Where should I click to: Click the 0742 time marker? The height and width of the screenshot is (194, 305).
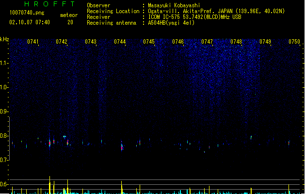point(62,42)
